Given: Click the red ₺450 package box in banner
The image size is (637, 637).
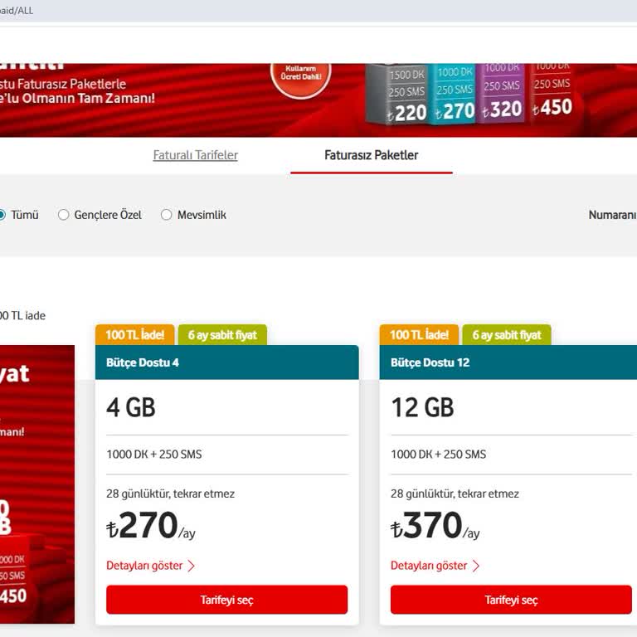Looking at the screenshot, I should 552,90.
